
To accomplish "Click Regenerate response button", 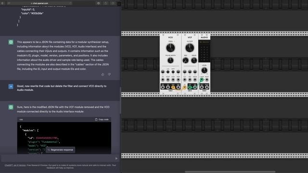I will (60, 150).
